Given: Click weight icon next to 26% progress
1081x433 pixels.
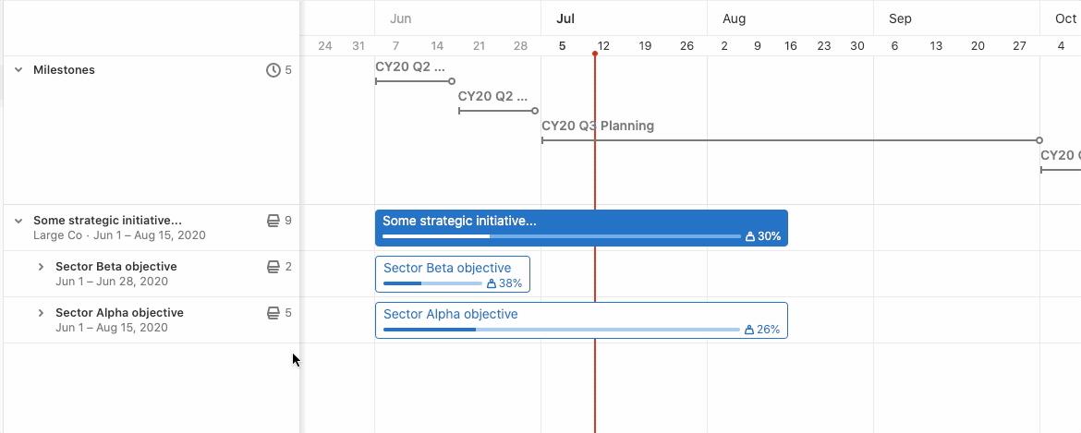Looking at the screenshot, I should [x=748, y=330].
